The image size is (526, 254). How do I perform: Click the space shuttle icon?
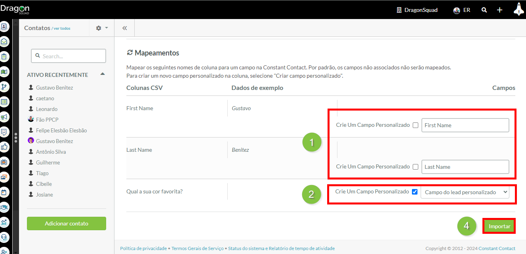pos(518,10)
